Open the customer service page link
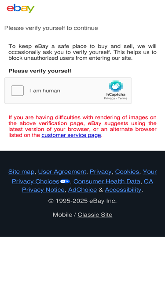The height and width of the screenshot is (293, 165). point(71,135)
